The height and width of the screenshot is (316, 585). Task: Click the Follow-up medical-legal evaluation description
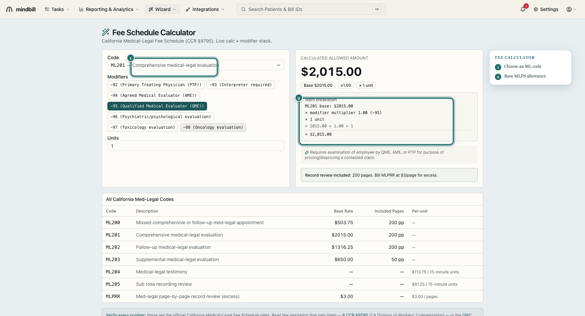click(173, 247)
